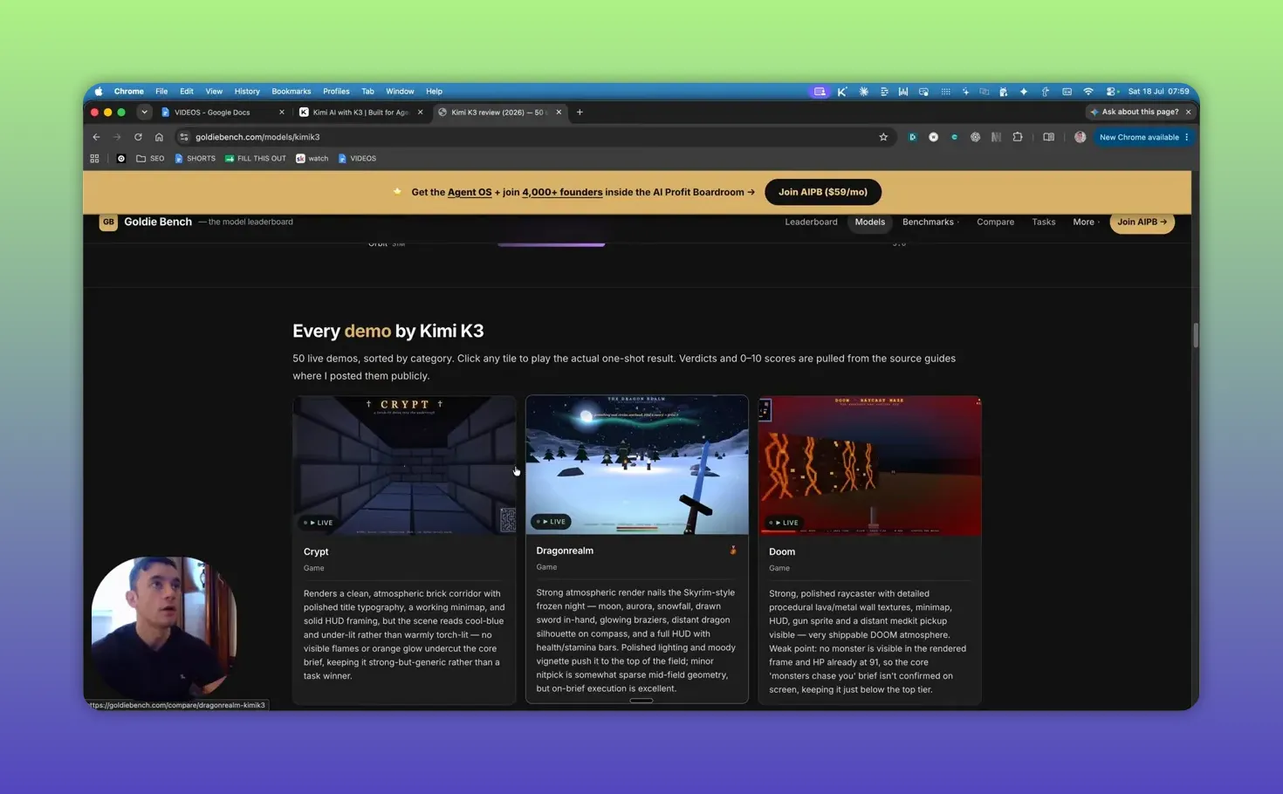Open the History menu

(247, 91)
